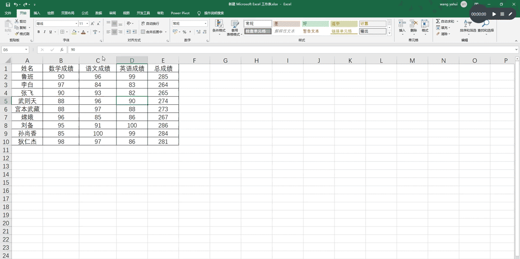Open the 文件 file tab
Screen dimensions: 520x259
8,13
